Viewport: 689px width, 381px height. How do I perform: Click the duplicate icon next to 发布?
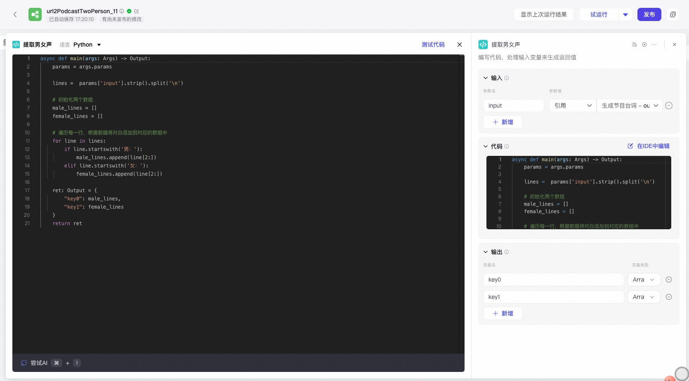tap(673, 14)
